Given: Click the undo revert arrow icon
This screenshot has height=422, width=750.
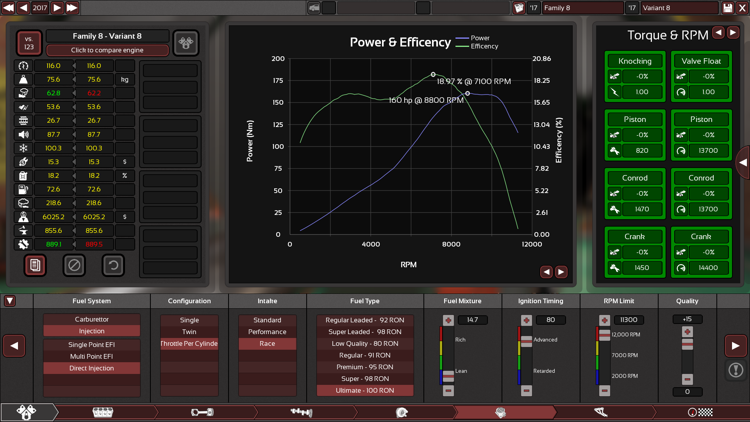Looking at the screenshot, I should click(113, 265).
